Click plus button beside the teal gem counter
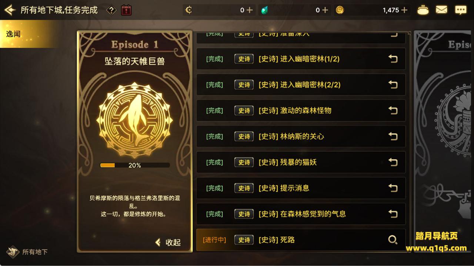Viewport: 474px width, 266px height. point(325,10)
